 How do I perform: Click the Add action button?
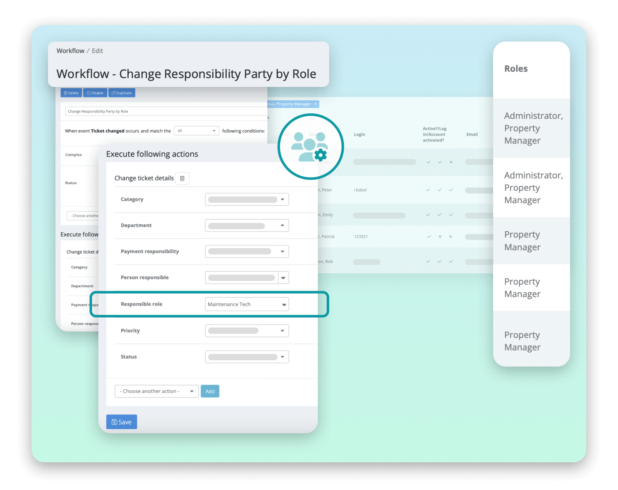click(x=210, y=391)
